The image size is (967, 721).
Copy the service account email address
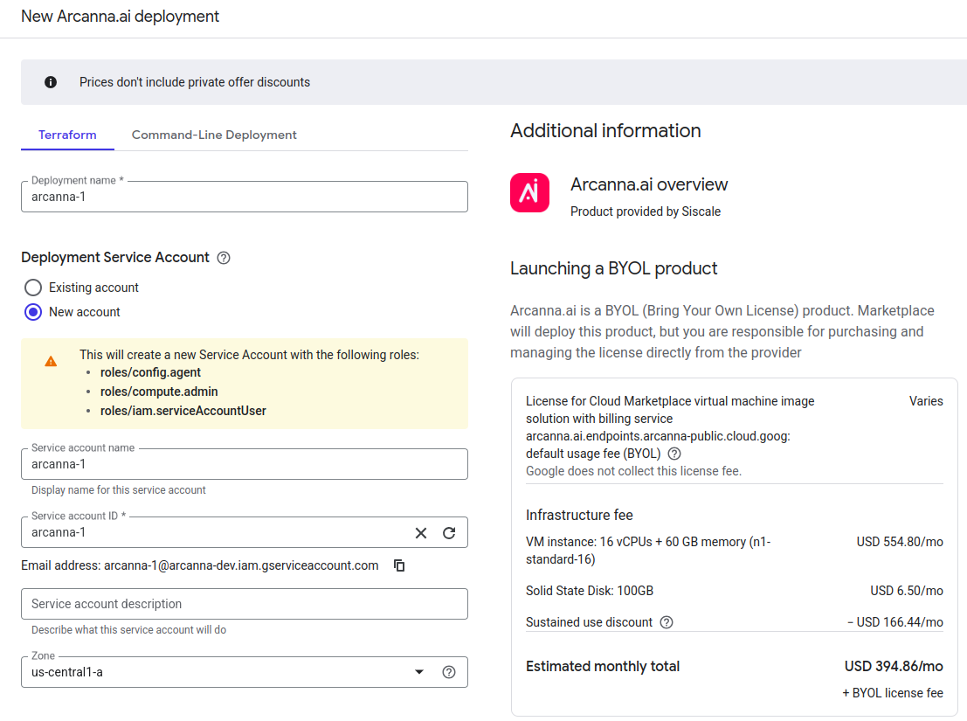click(399, 565)
